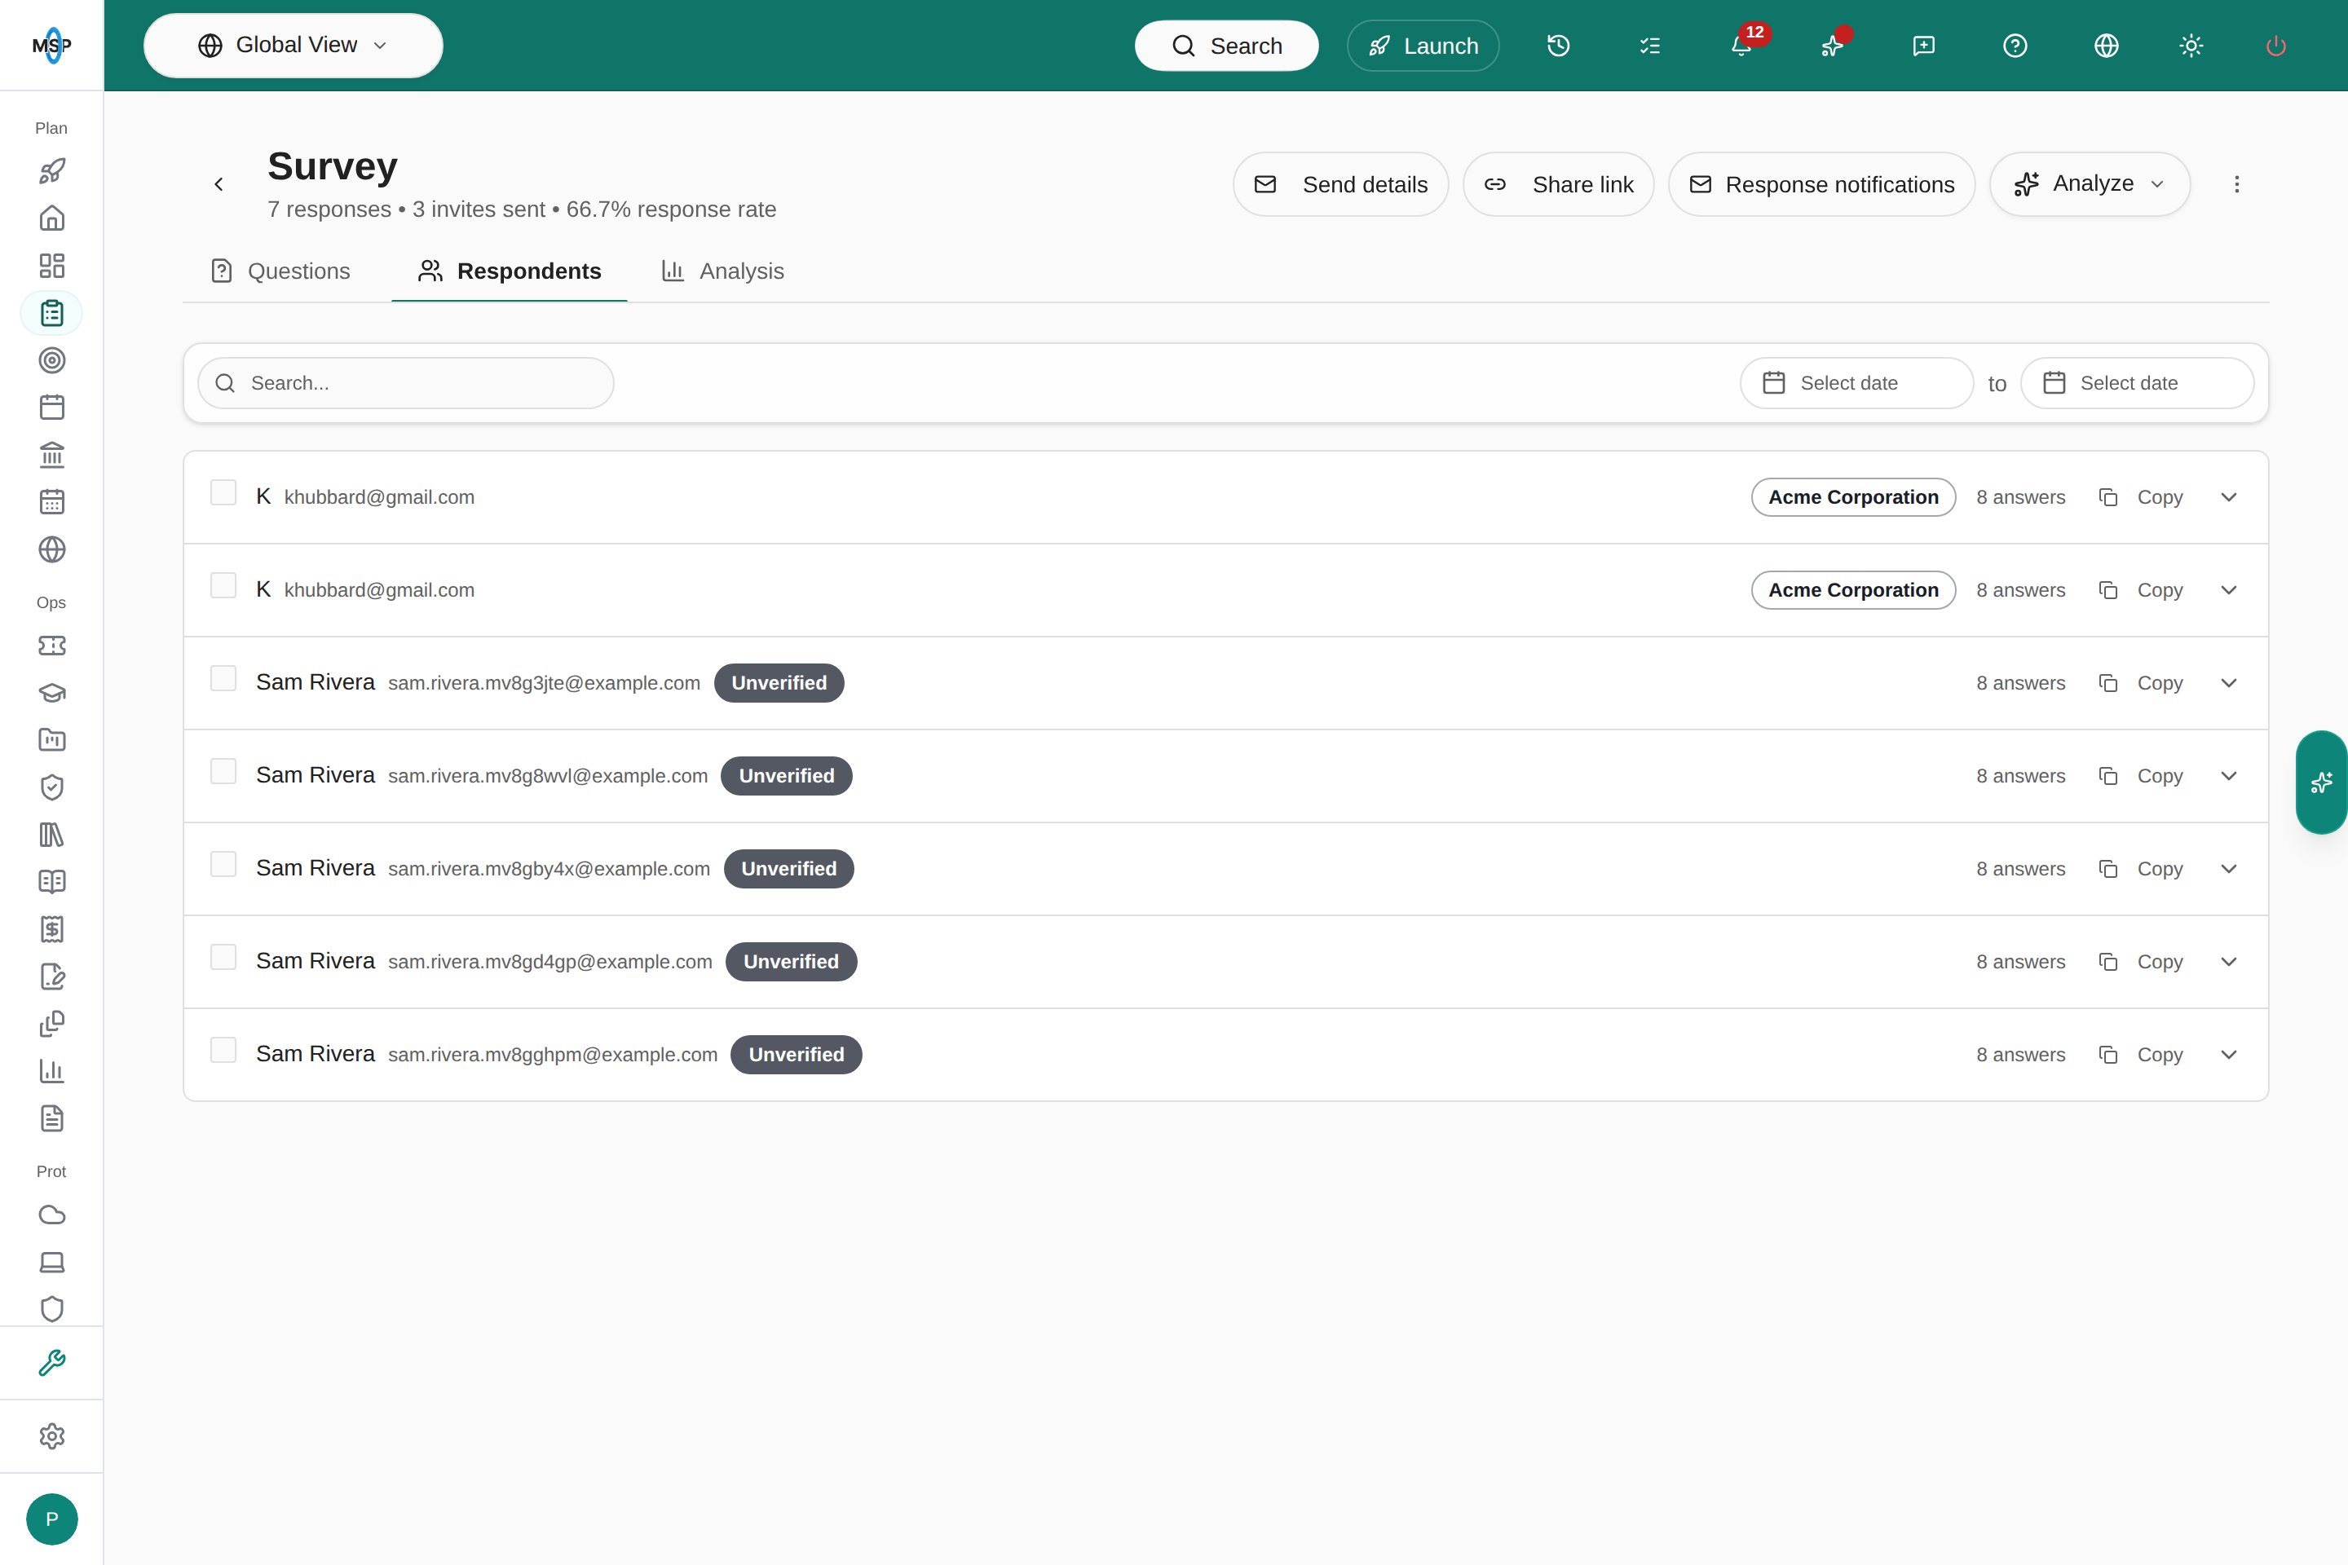Expand the sam.rivera.mv8gd4gp response row
Viewport: 2348px width, 1565px height.
tap(2228, 962)
